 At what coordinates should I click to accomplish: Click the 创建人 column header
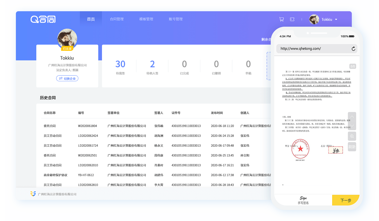click(245, 113)
